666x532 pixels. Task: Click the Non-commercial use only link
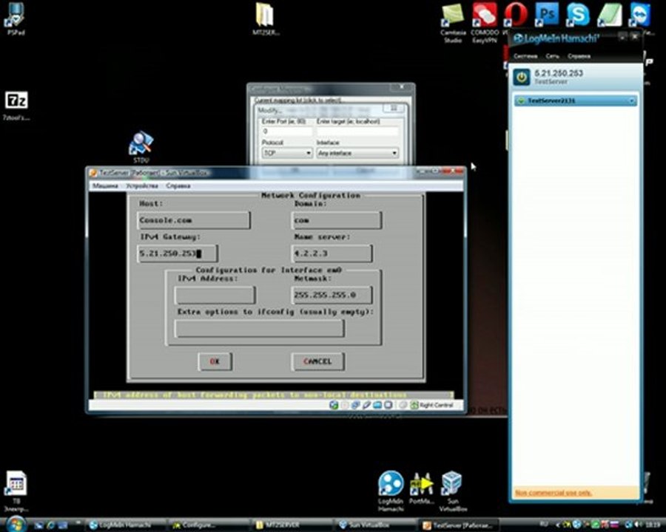[553, 493]
